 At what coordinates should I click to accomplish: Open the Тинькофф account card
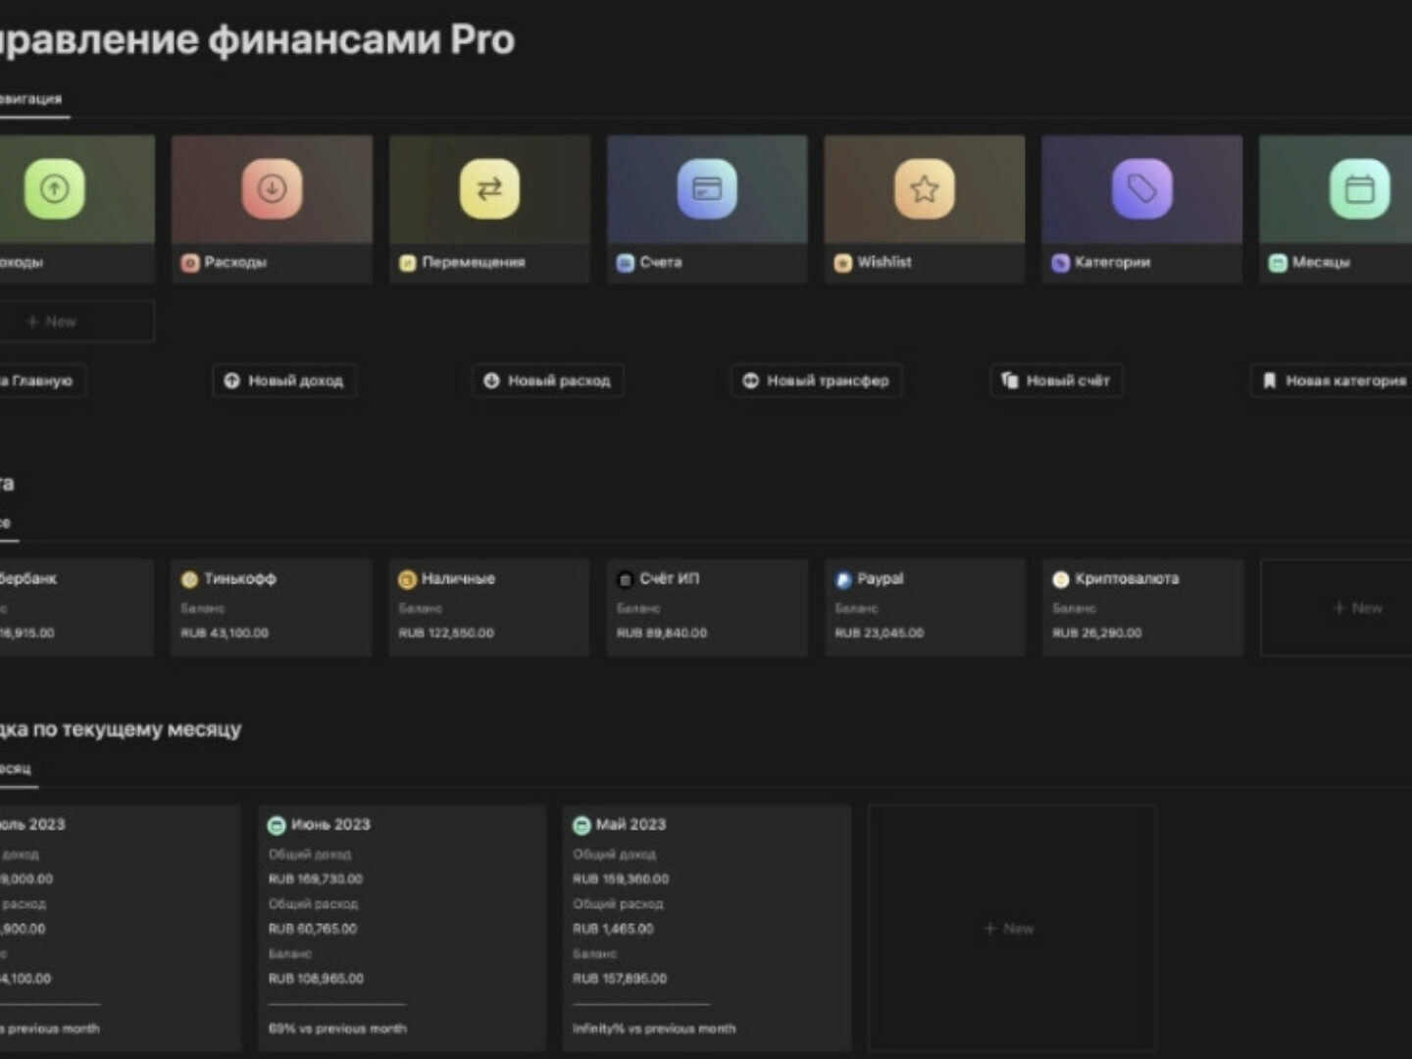272,607
